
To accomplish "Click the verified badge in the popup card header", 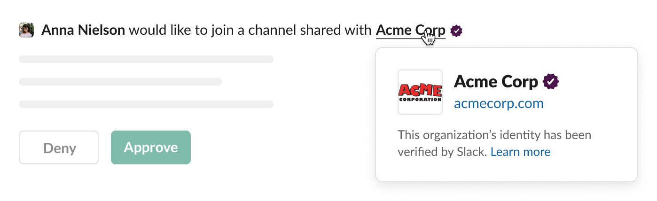I will point(551,82).
